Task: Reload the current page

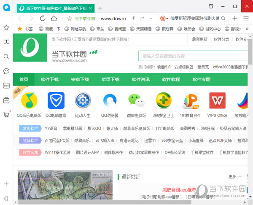Action: 43,19
